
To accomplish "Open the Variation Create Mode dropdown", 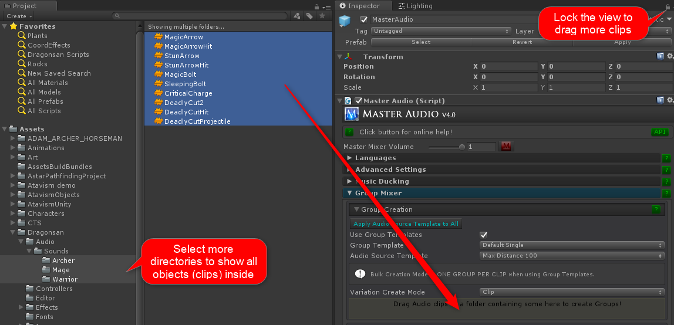I will point(572,292).
